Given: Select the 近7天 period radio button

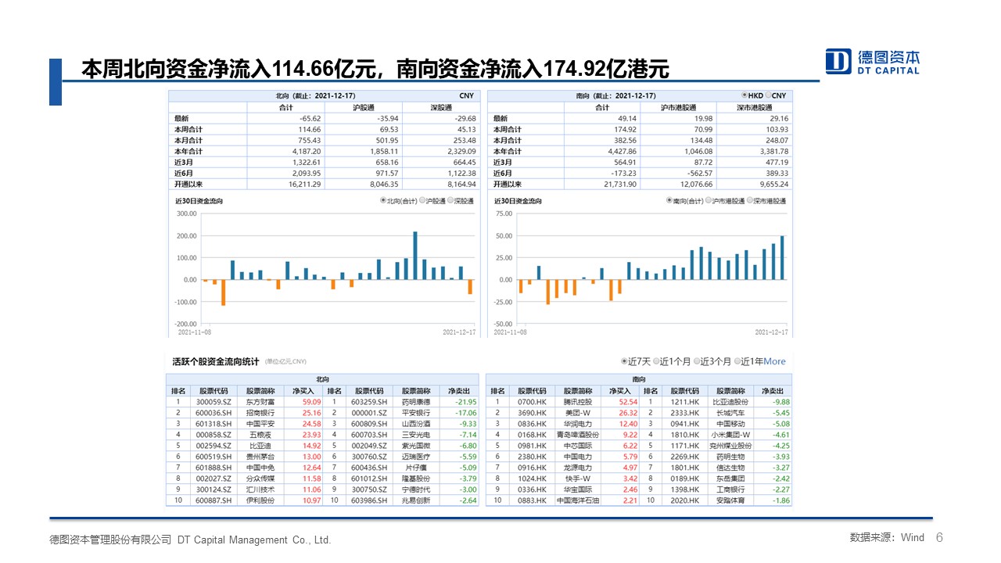Looking at the screenshot, I should coord(624,362).
